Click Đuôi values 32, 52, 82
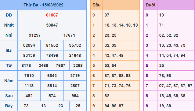This screenshot has width=195, height=111. pos(168,35)
